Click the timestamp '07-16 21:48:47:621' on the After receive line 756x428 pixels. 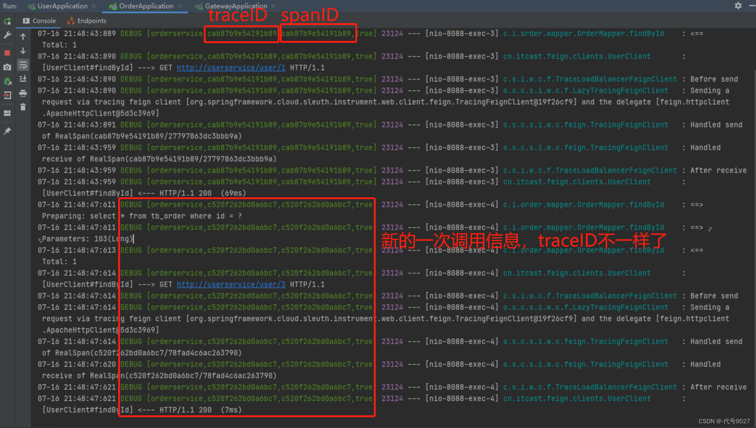tap(77, 387)
